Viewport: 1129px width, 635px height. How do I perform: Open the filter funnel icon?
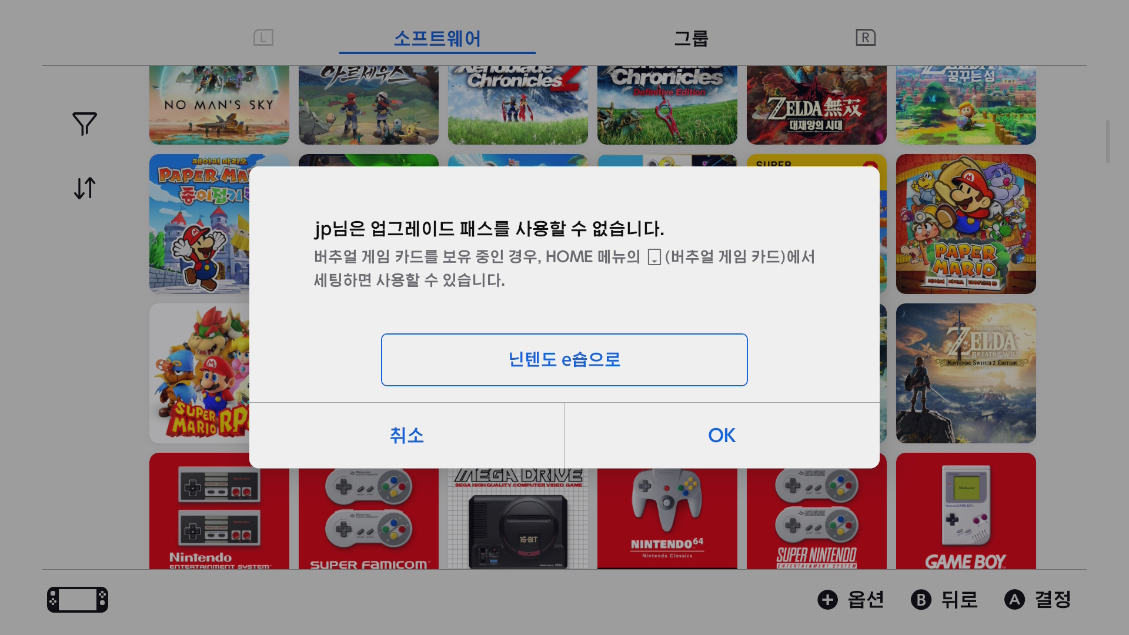(x=85, y=123)
